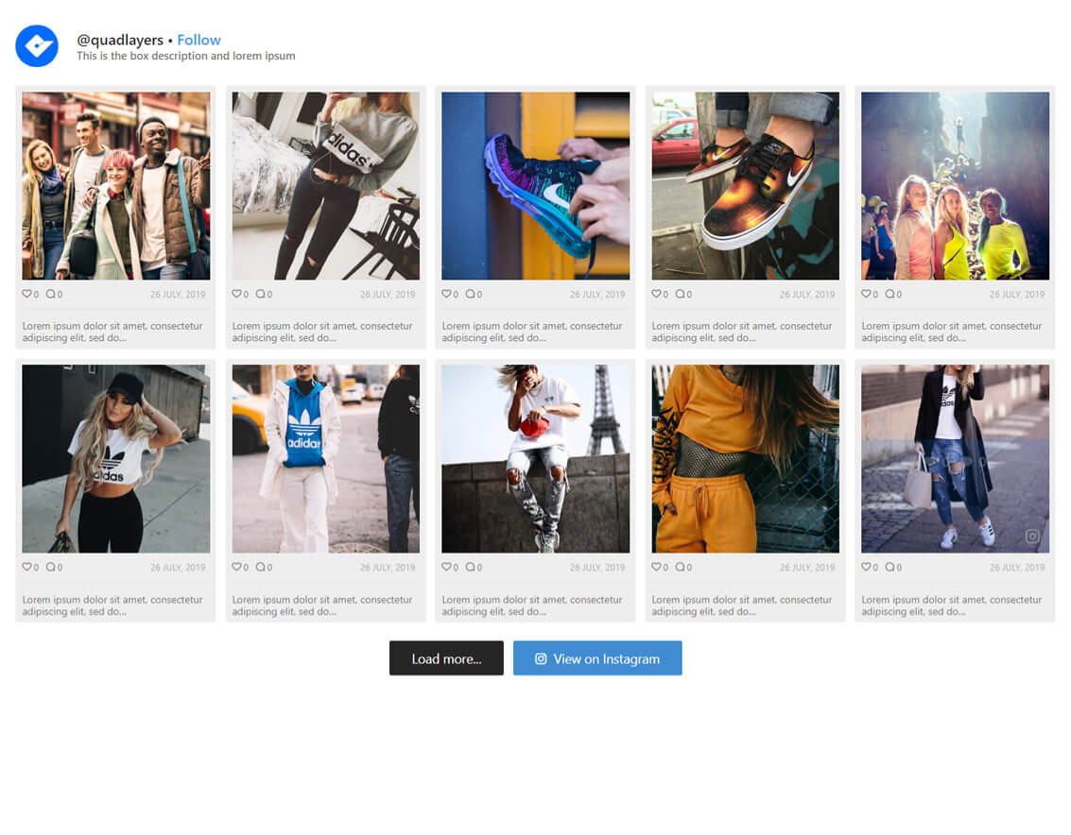The image size is (1071, 835).
Task: Click the box description text under @quadlayers
Action: click(186, 56)
